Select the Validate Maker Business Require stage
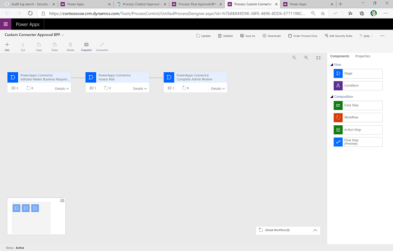Viewport: 393px width, 251px height. pos(39,78)
